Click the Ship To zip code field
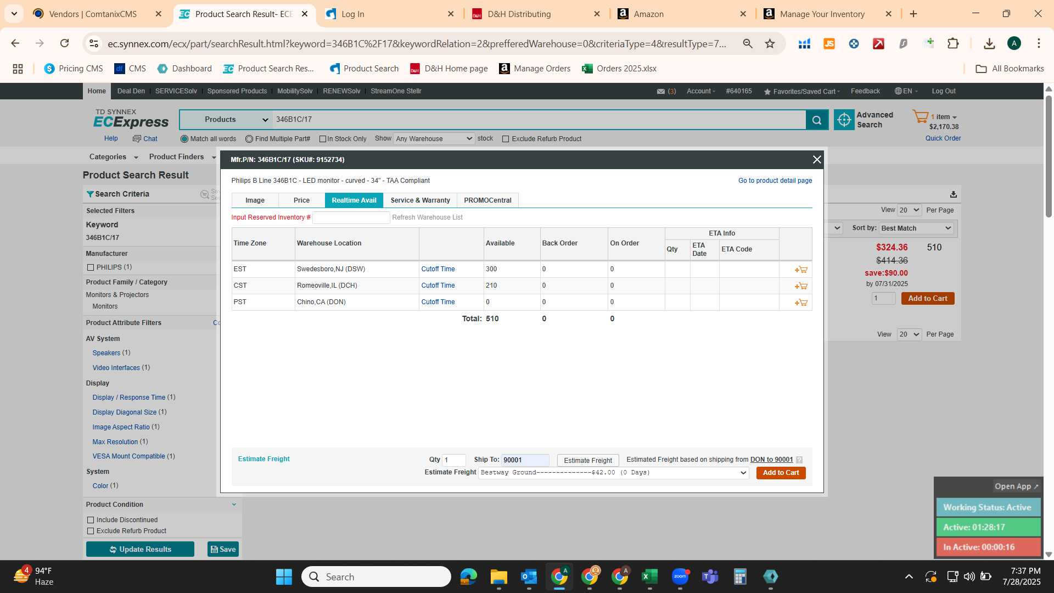The height and width of the screenshot is (593, 1054). point(525,460)
